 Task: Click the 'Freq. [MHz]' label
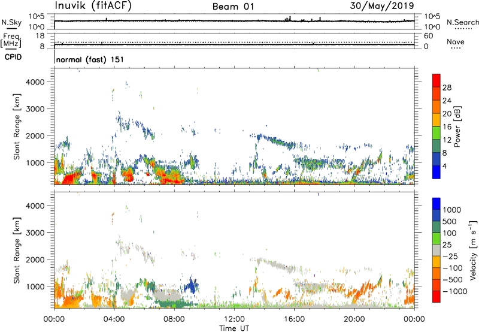point(11,41)
